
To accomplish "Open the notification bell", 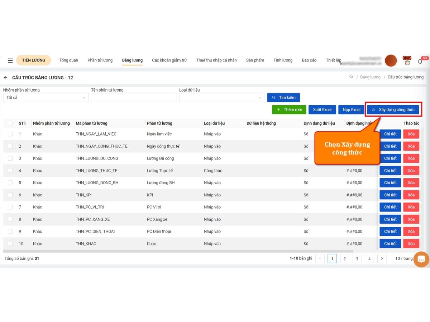I will [420, 61].
